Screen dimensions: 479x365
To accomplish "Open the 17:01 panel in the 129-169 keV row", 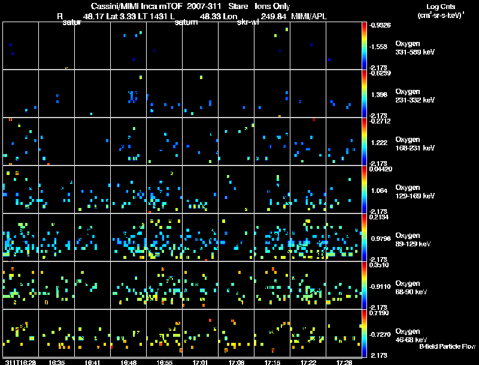I will coord(200,189).
